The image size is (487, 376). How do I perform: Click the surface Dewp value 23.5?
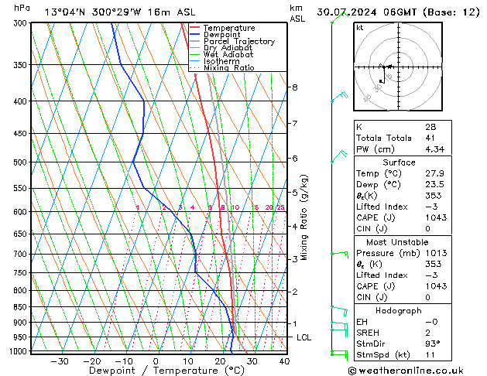pos(434,184)
